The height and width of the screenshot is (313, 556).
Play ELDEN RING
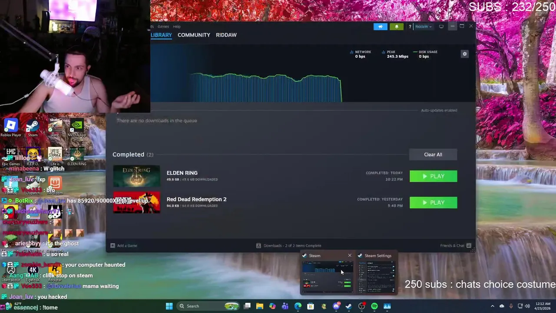coord(433,176)
